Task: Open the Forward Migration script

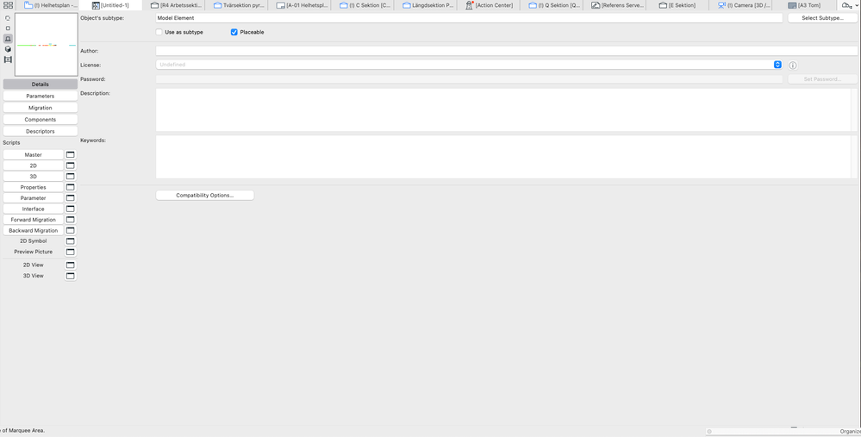Action: click(x=34, y=220)
